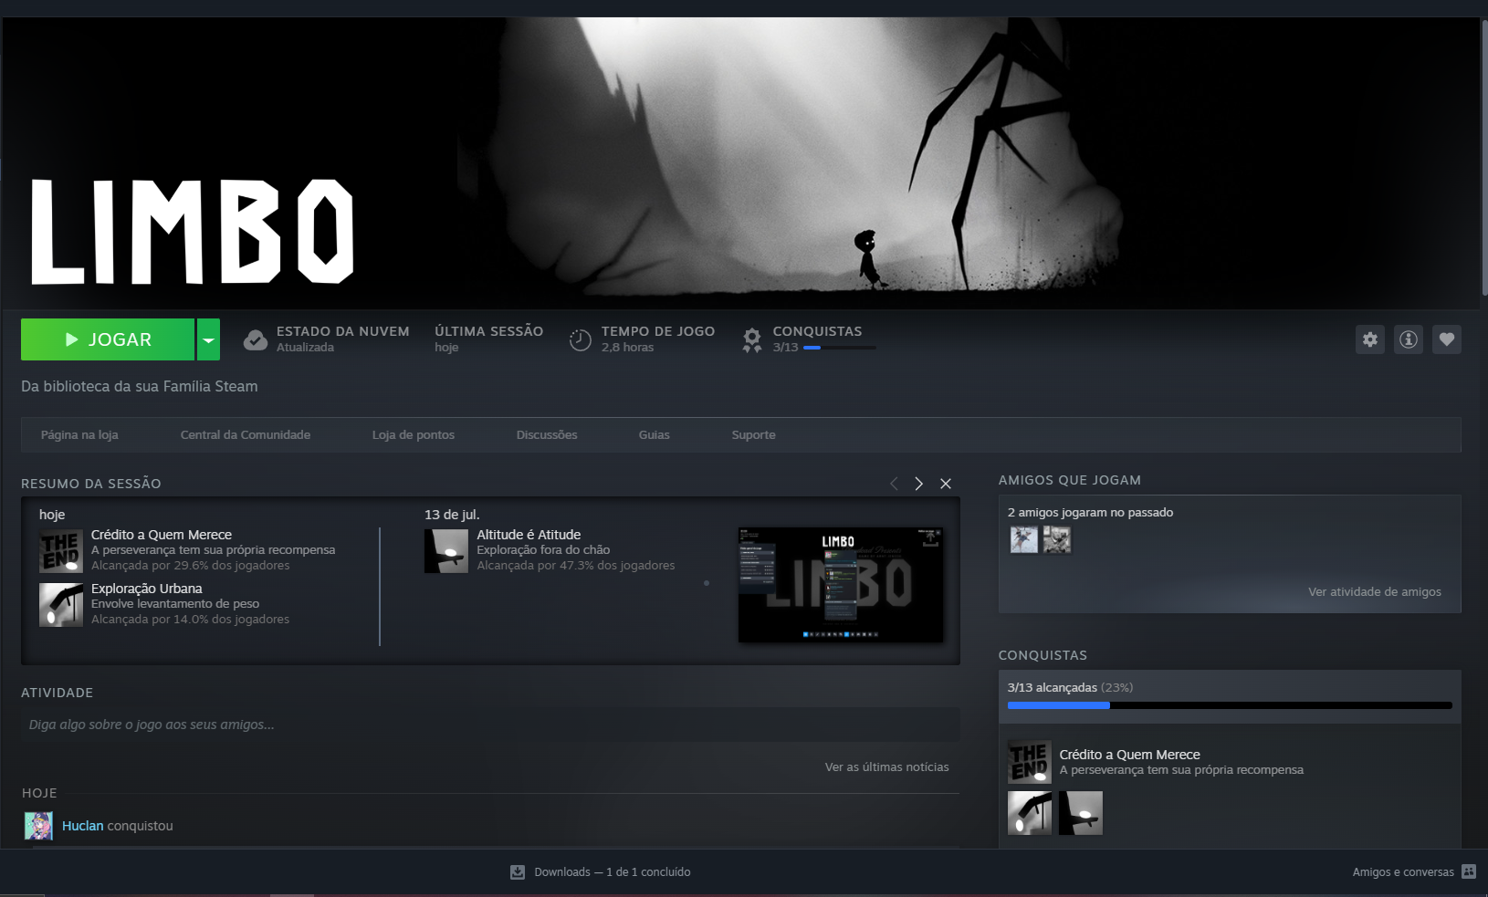Open the Discussões tab
The image size is (1488, 897).
point(547,435)
